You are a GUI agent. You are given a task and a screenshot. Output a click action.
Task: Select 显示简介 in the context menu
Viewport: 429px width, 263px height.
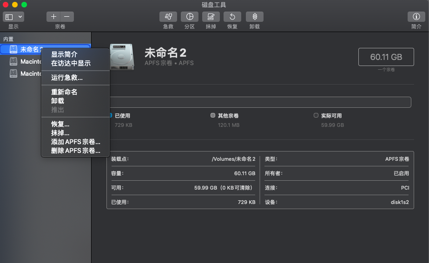(64, 54)
